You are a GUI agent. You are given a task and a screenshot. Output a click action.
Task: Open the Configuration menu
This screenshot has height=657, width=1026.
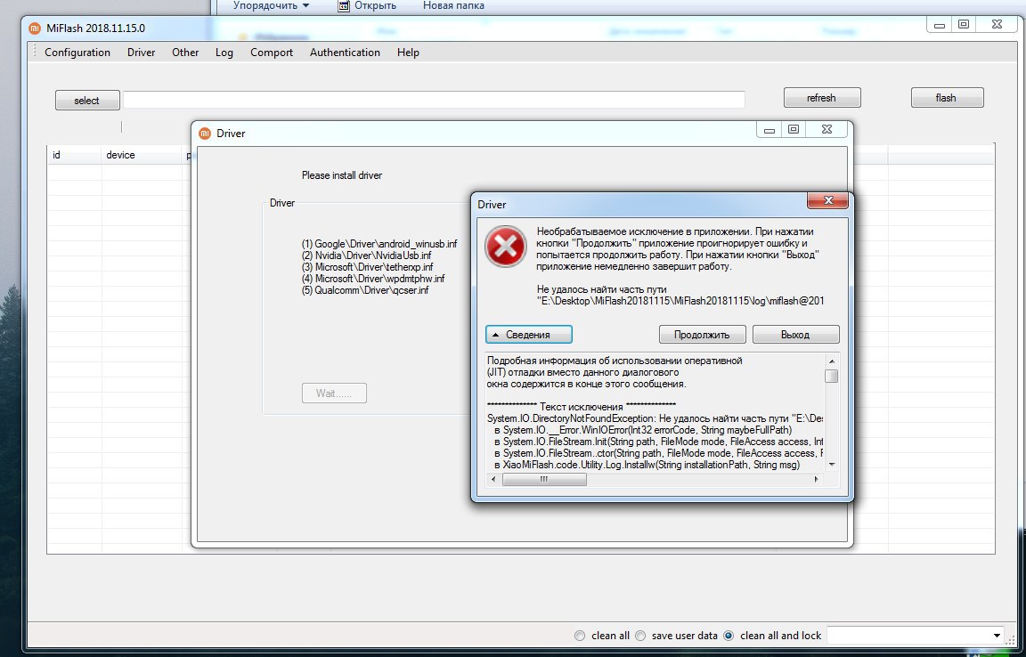tap(77, 53)
